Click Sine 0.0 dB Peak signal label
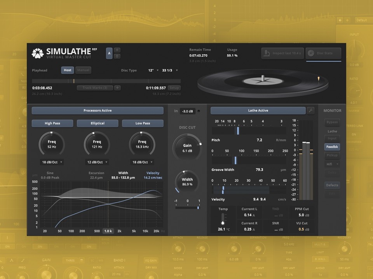 point(50,175)
